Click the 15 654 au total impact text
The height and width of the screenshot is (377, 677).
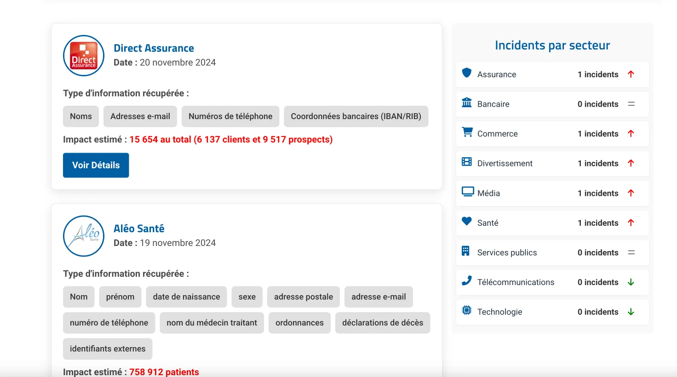point(231,139)
